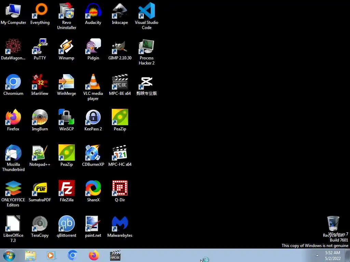Open the Windows Start menu orb
Screen dimensions: 350x262
[9, 255]
